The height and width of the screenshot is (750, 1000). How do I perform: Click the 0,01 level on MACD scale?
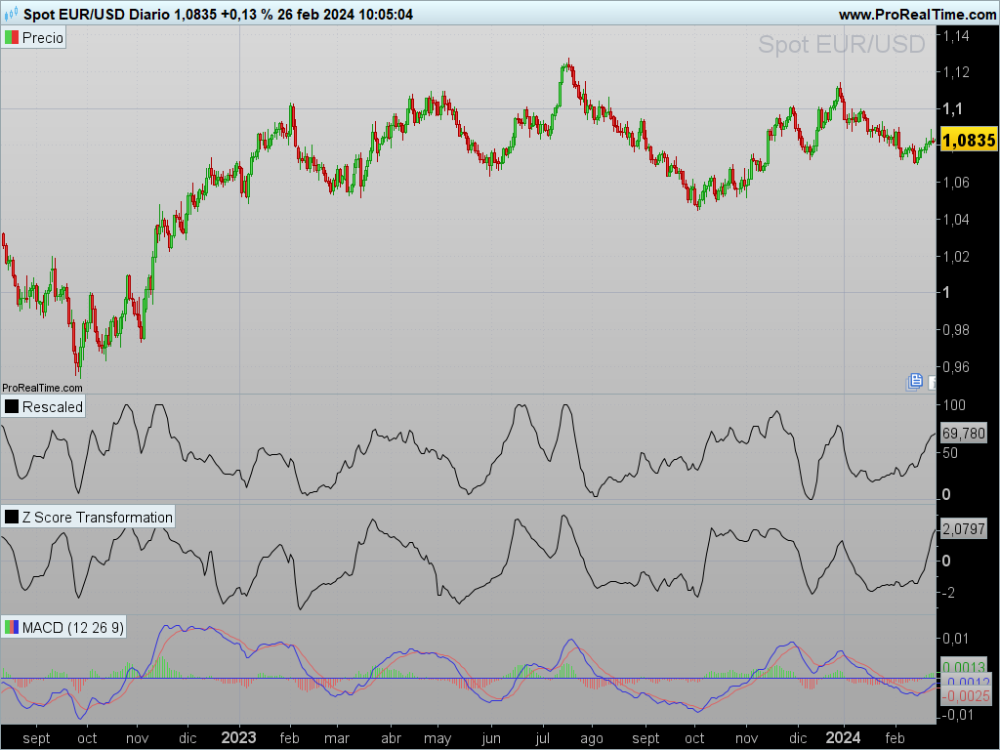955,639
